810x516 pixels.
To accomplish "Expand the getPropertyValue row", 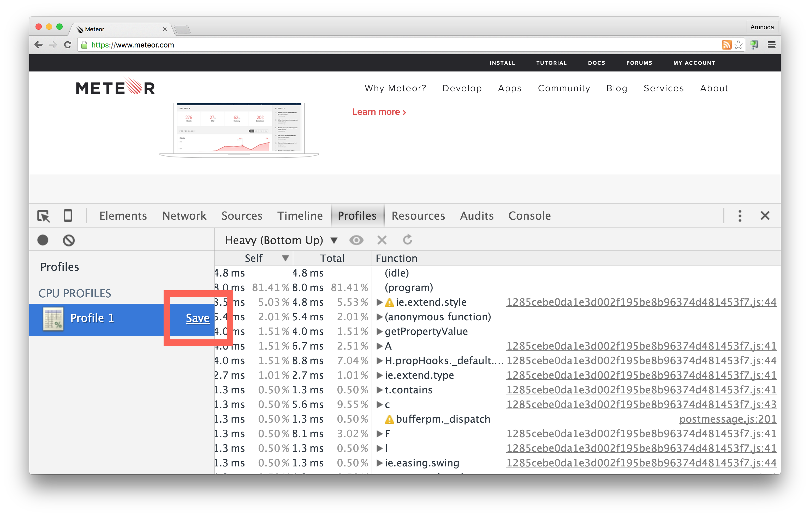I will pos(379,331).
